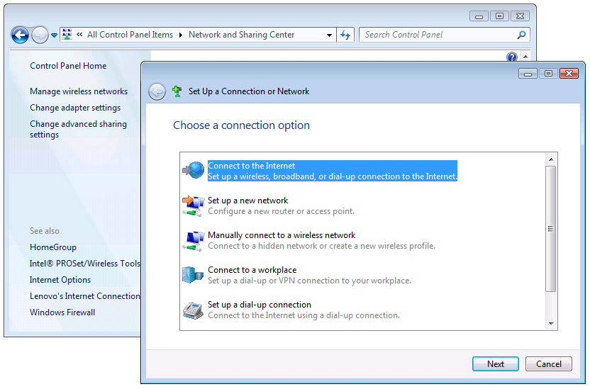Image resolution: width=590 pixels, height=389 pixels.
Task: Open Intel PROSet/Wireless Tools link
Action: pos(85,264)
